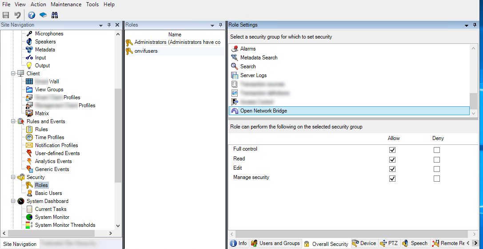The image size is (483, 249).
Task: Select Server Logs security group
Action: tap(253, 75)
